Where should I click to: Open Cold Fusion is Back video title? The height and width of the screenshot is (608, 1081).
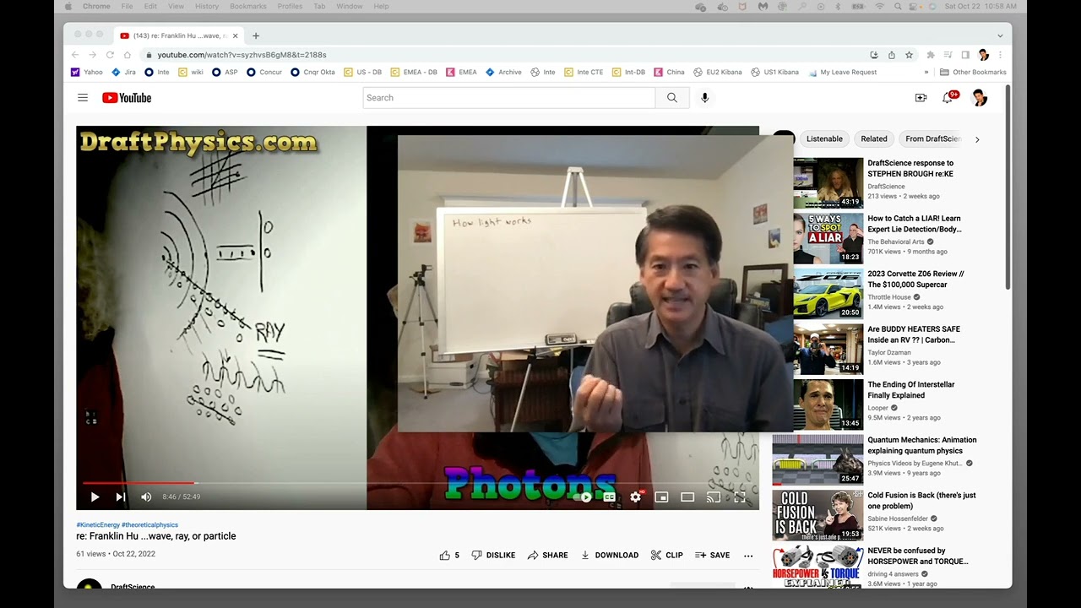[921, 501]
